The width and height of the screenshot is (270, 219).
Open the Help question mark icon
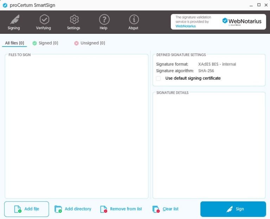(x=103, y=19)
